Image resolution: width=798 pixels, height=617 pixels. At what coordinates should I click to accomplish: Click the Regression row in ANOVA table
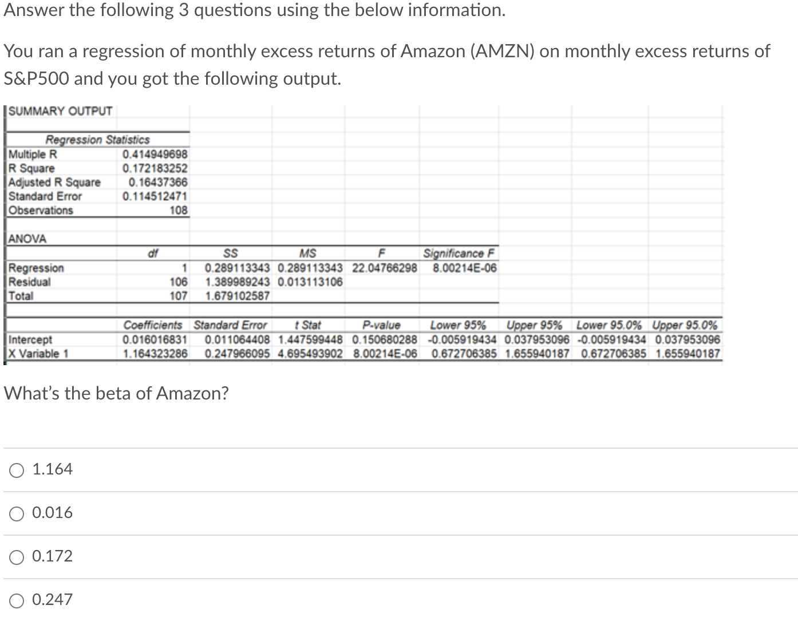[x=36, y=267]
